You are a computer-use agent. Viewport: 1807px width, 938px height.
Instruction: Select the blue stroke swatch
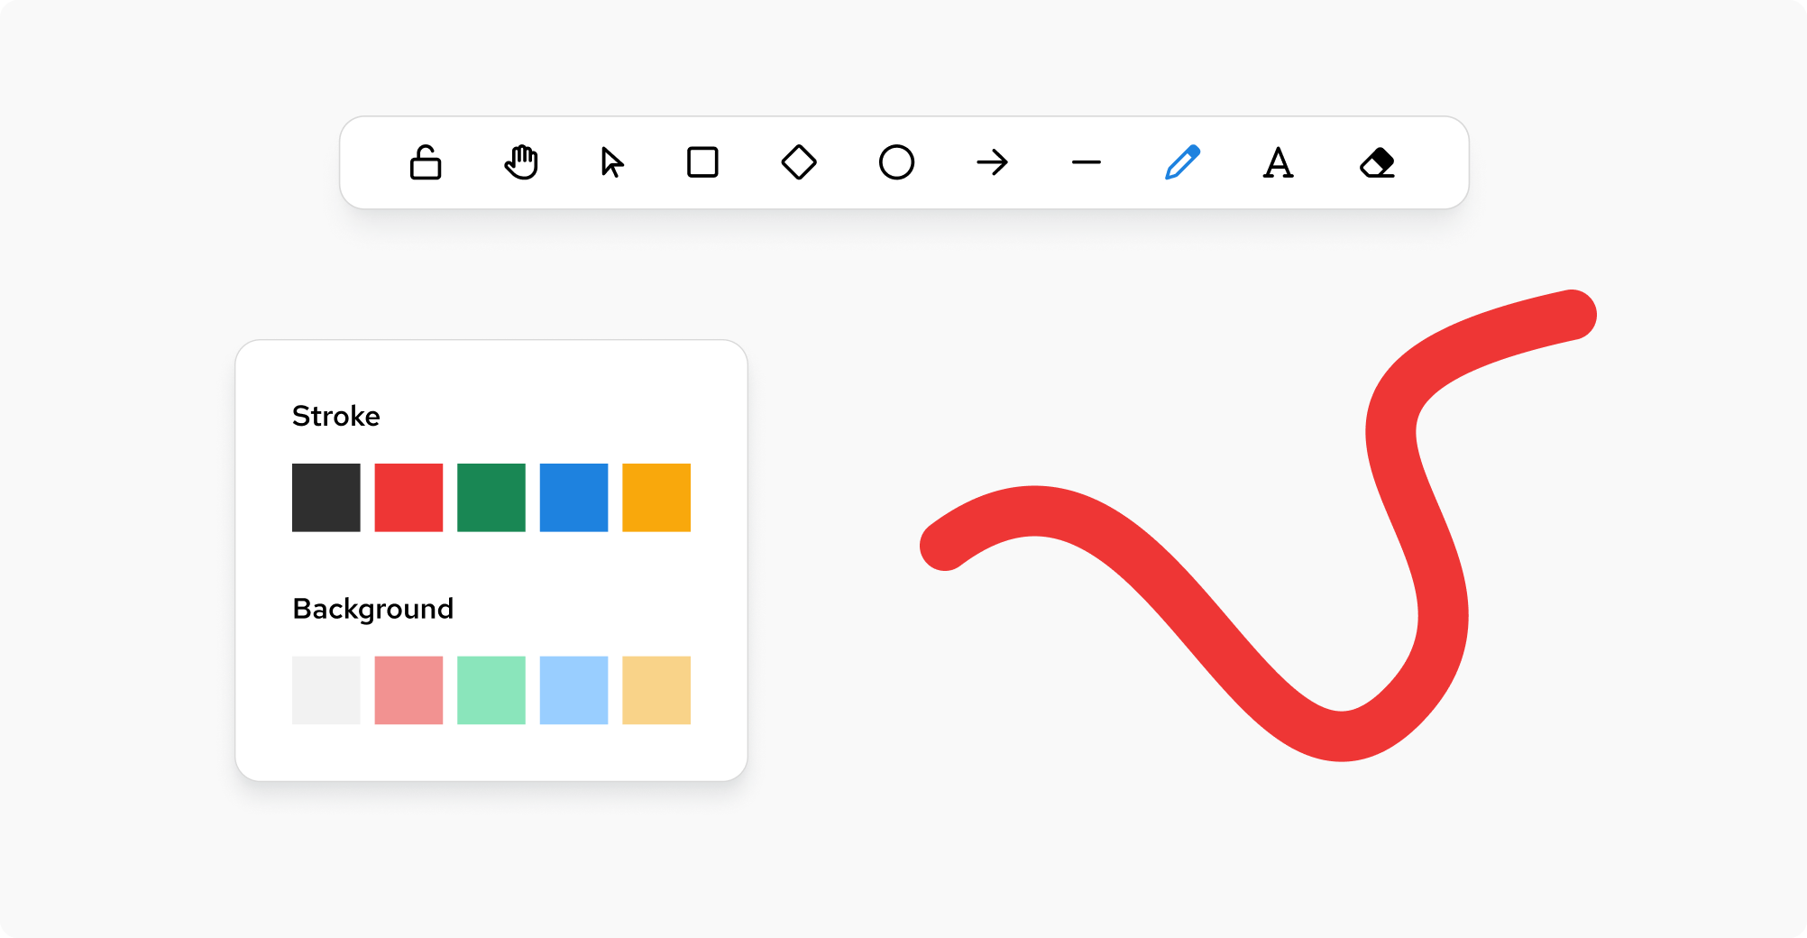[573, 498]
